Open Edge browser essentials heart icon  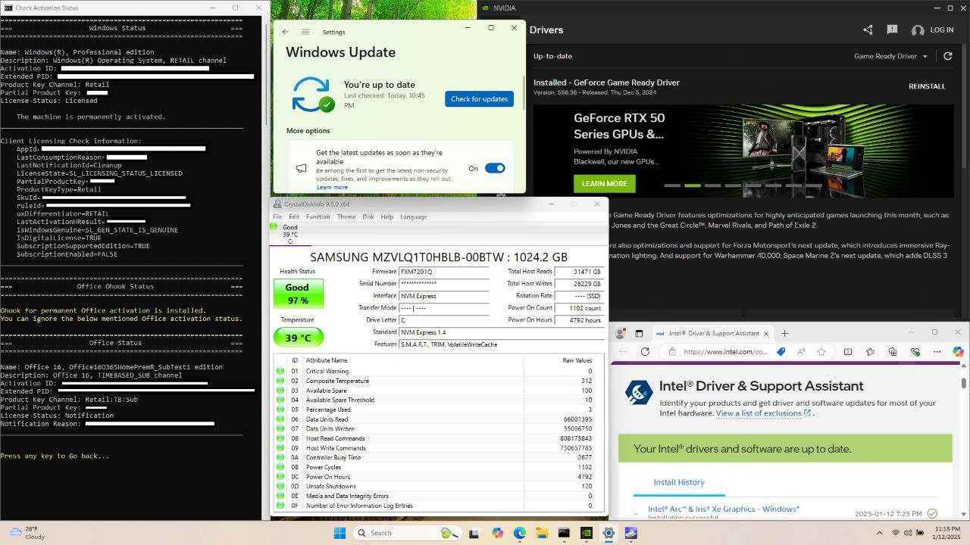(915, 351)
